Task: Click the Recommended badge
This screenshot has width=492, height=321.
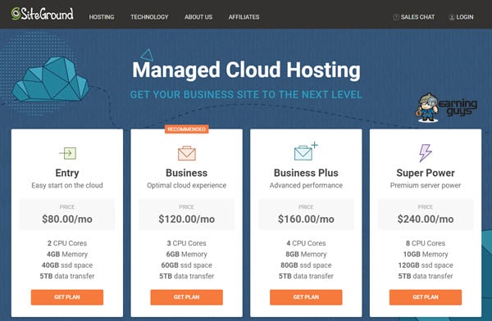Action: click(187, 129)
